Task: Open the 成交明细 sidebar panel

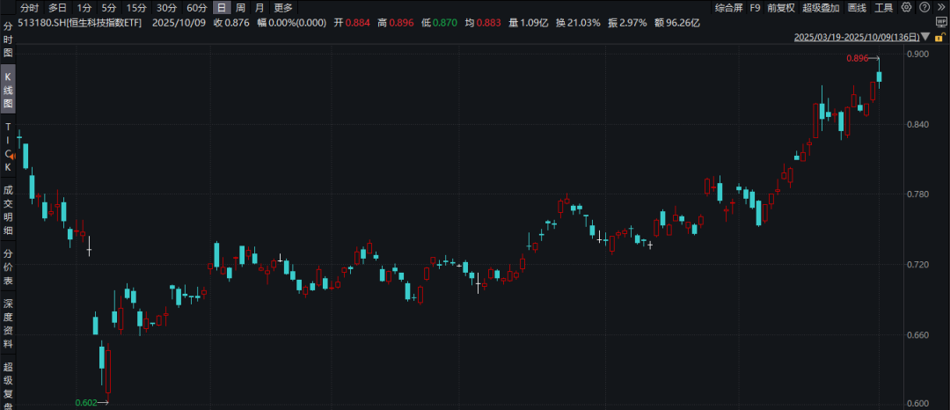Action: coord(9,209)
